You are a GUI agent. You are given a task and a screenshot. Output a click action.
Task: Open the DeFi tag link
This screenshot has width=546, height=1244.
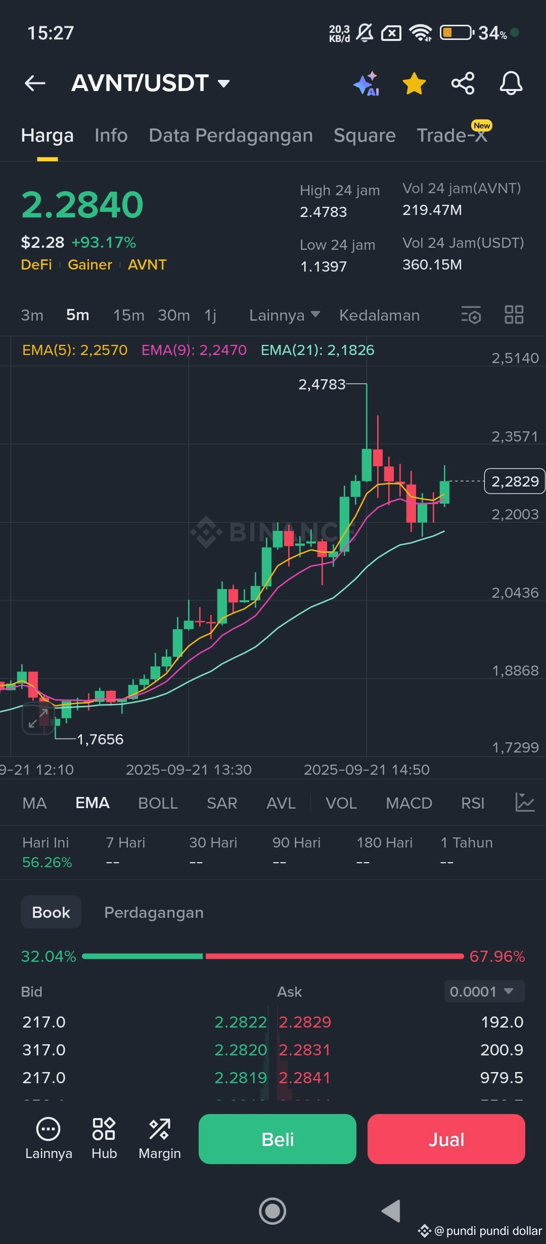(36, 264)
